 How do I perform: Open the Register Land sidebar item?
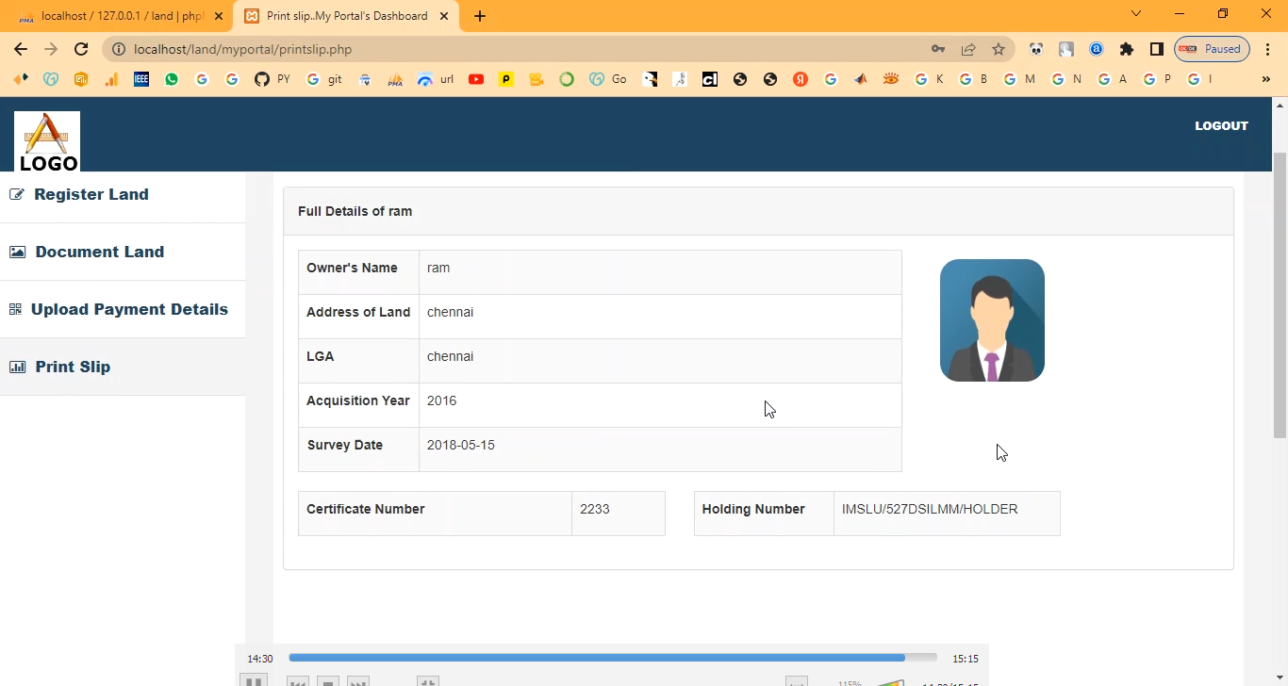pos(91,195)
